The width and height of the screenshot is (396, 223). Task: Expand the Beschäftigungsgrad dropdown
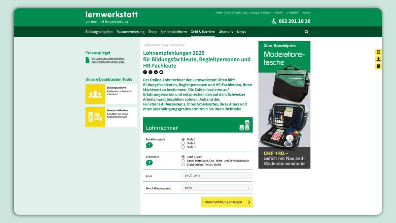click(217, 188)
